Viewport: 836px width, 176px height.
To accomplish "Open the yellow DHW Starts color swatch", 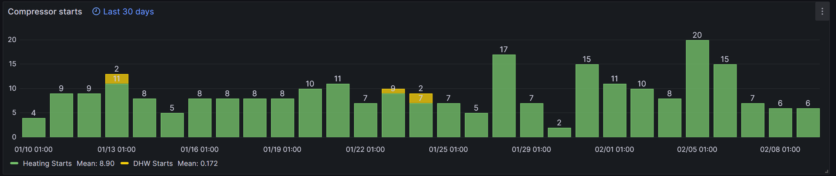I will (x=124, y=164).
